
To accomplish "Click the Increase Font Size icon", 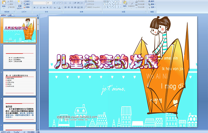I will [54, 3].
